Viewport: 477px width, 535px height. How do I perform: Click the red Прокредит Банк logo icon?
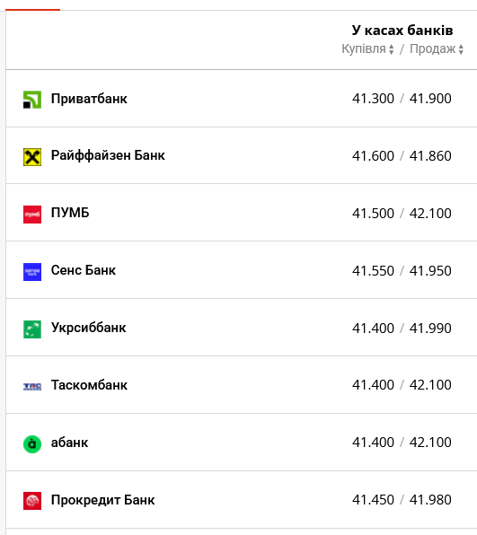32,501
